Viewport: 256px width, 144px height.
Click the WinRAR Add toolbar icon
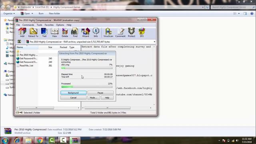pyautogui.click(x=22, y=32)
